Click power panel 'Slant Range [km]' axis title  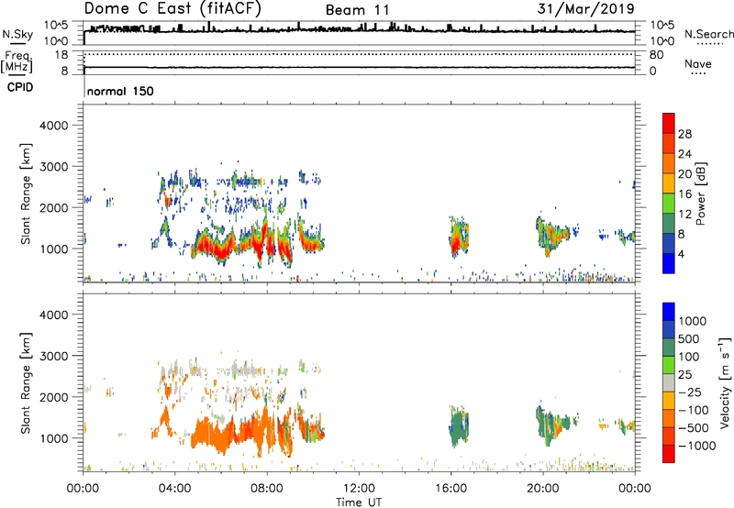coord(26,193)
